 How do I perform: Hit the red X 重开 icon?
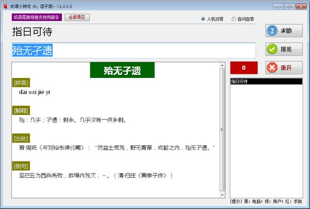(x=272, y=68)
